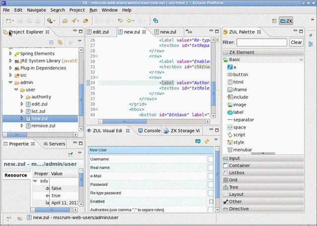Click the New wizard toolbar icon

[8, 21]
